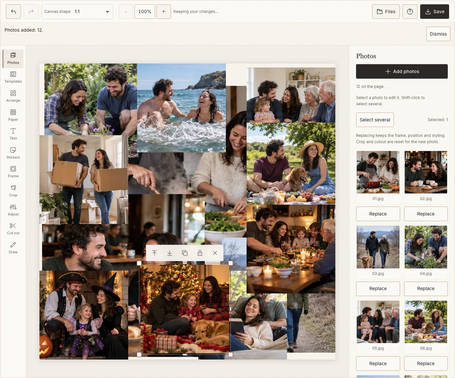
Task: Duplicate the selected photo
Action: (185, 253)
